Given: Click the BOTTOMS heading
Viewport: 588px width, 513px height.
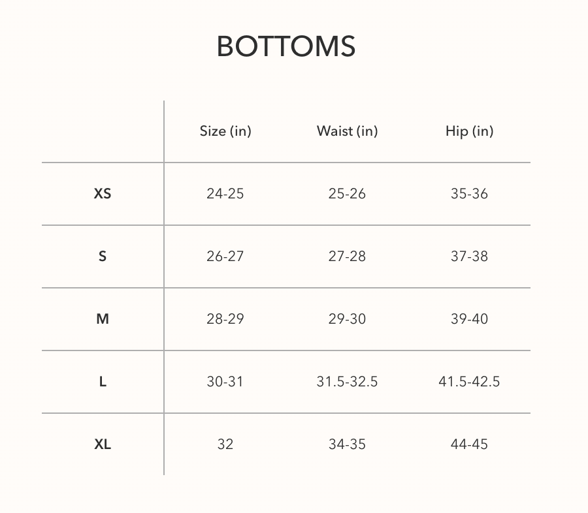Looking at the screenshot, I should [x=286, y=47].
